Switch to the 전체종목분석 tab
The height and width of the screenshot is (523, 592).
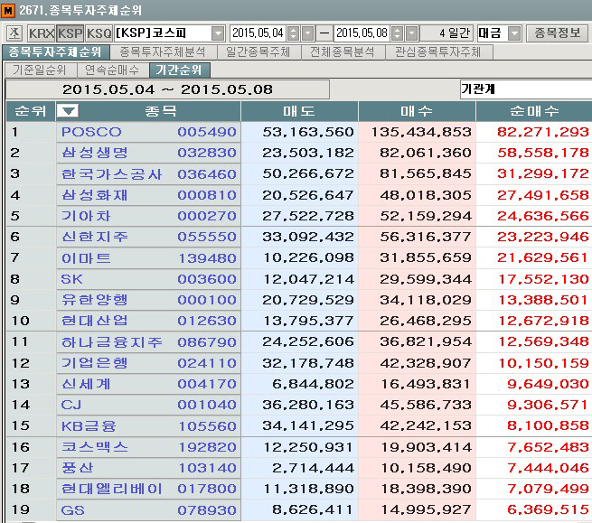coord(342,52)
